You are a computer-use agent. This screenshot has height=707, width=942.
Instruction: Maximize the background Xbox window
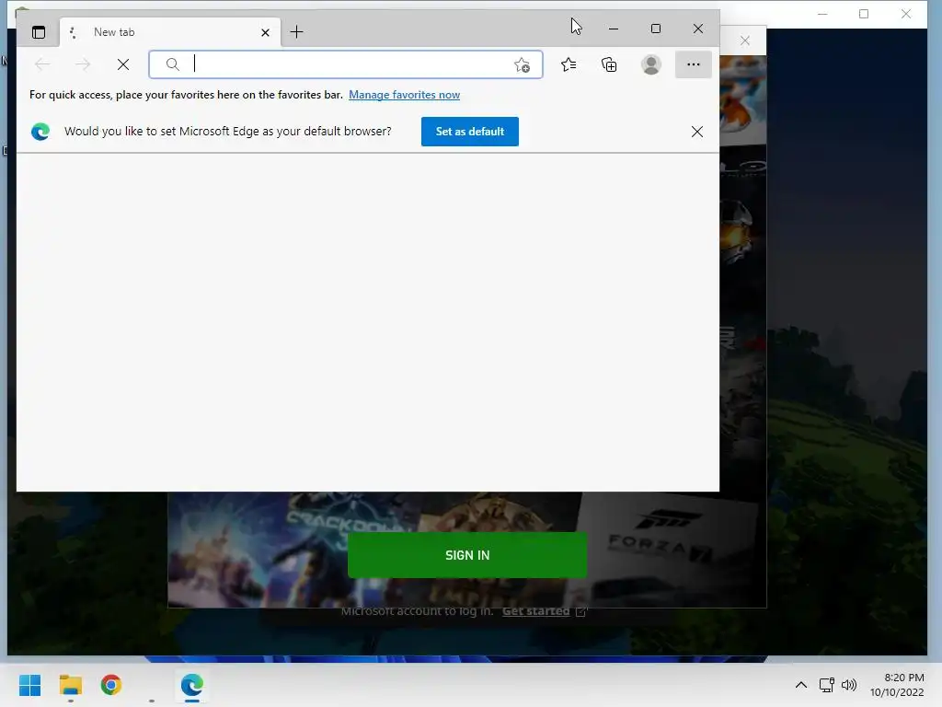(864, 14)
